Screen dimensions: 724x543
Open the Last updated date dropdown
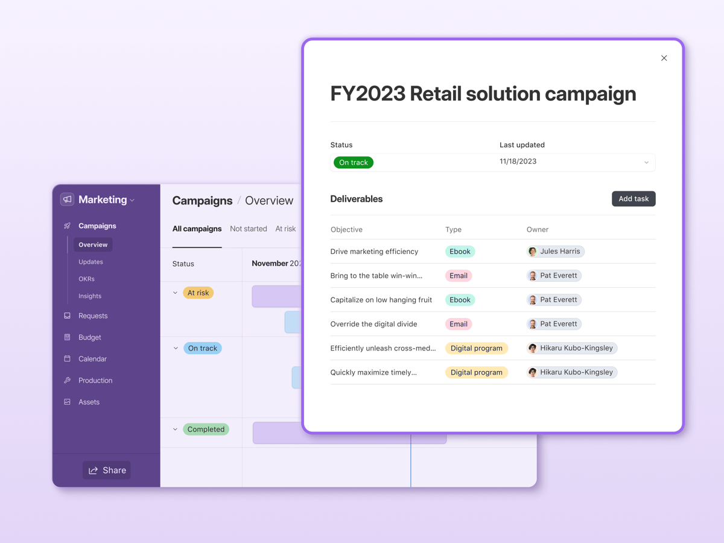[x=646, y=162]
